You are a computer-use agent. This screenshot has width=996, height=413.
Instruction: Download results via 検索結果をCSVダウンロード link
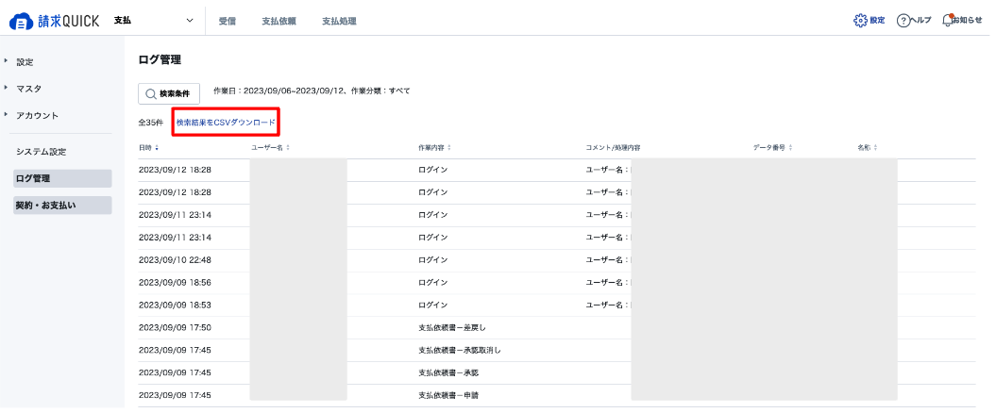click(227, 122)
